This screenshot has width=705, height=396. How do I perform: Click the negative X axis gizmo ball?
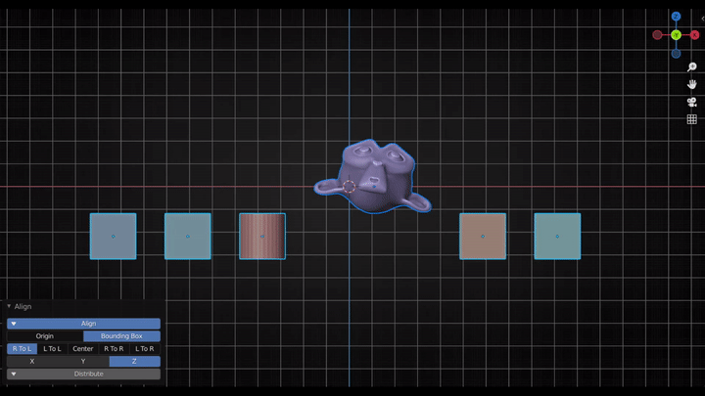(x=657, y=34)
